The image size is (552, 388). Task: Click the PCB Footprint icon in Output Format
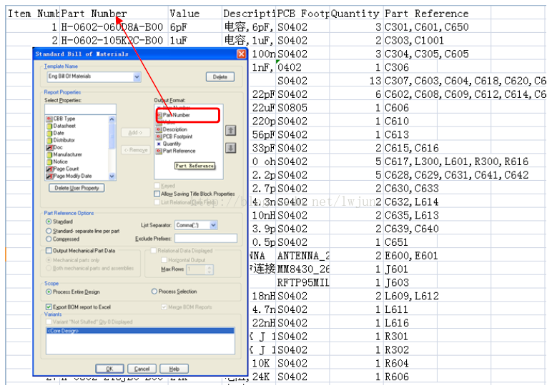click(159, 137)
